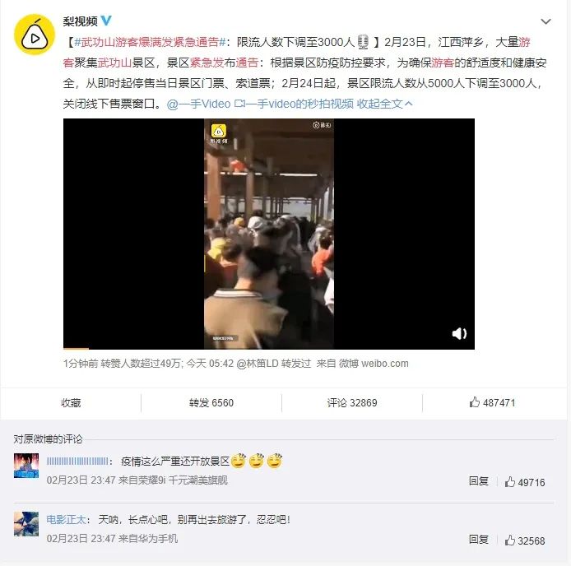This screenshot has height=566, width=571.
Task: Open the 电影正太 commenter avatar
Action: click(x=26, y=524)
